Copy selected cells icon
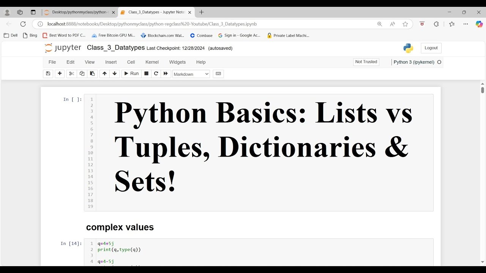This screenshot has width=486, height=273. (x=82, y=74)
